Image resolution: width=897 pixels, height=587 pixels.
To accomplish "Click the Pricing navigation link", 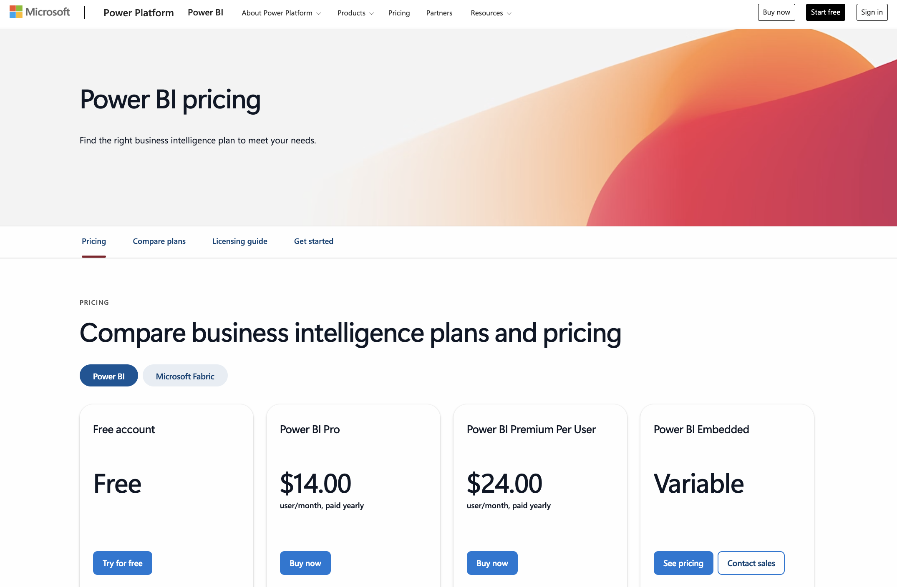I will [x=399, y=13].
